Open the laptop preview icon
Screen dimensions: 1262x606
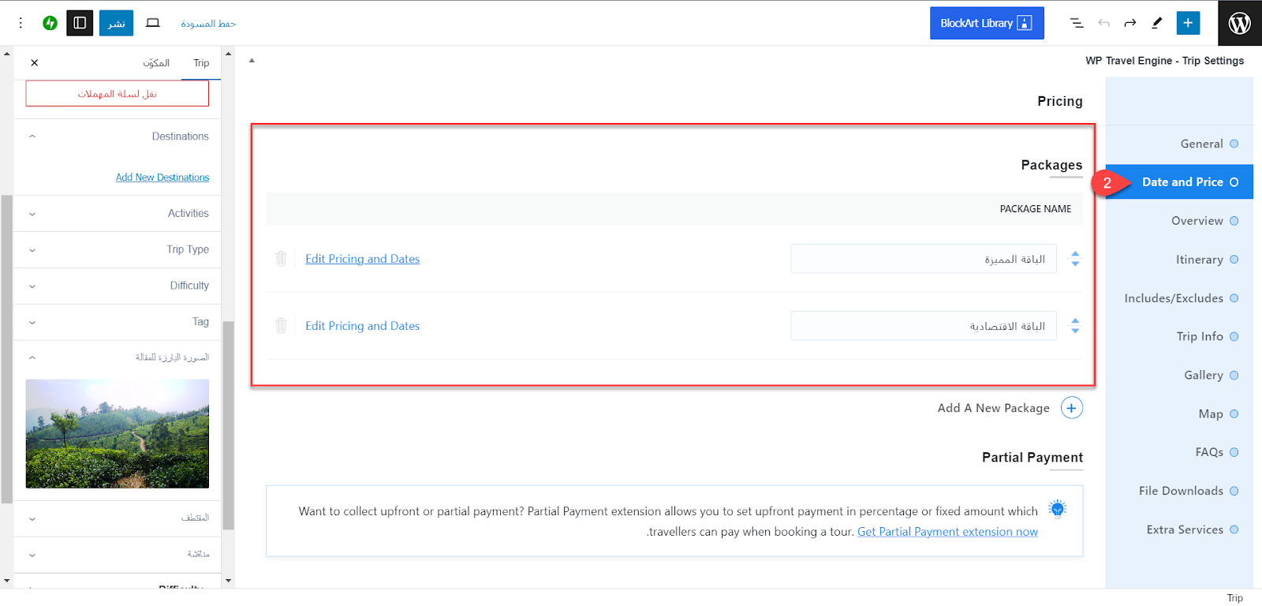[153, 23]
